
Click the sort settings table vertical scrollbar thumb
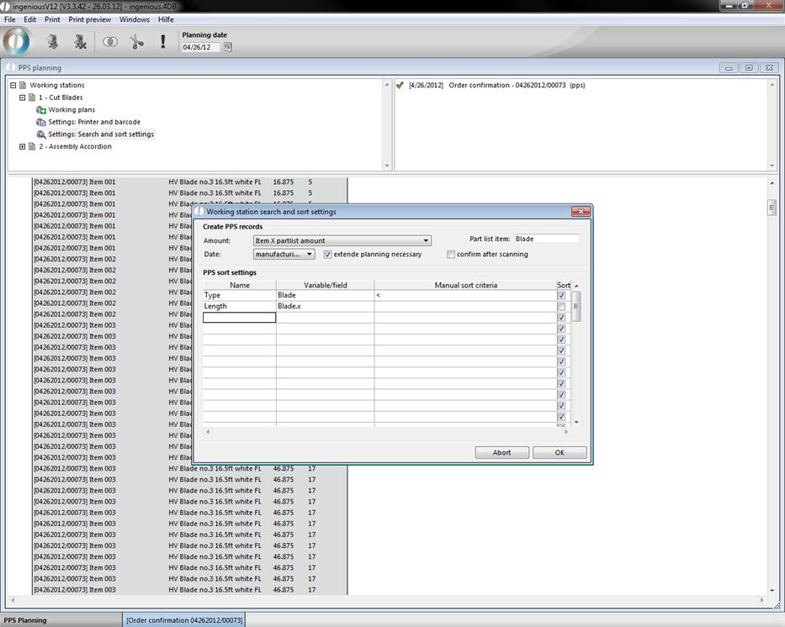pyautogui.click(x=575, y=306)
